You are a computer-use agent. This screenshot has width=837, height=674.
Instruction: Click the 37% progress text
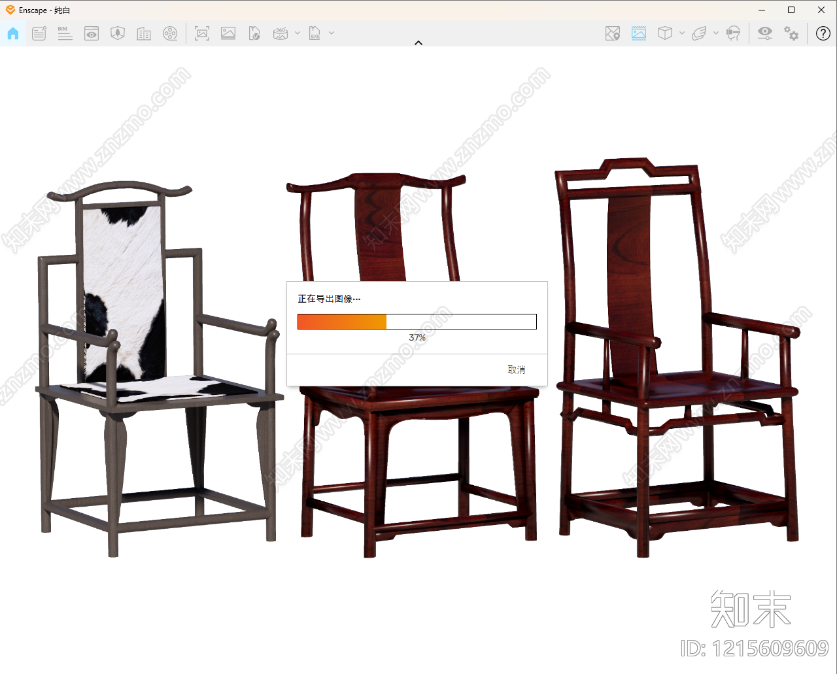[417, 338]
